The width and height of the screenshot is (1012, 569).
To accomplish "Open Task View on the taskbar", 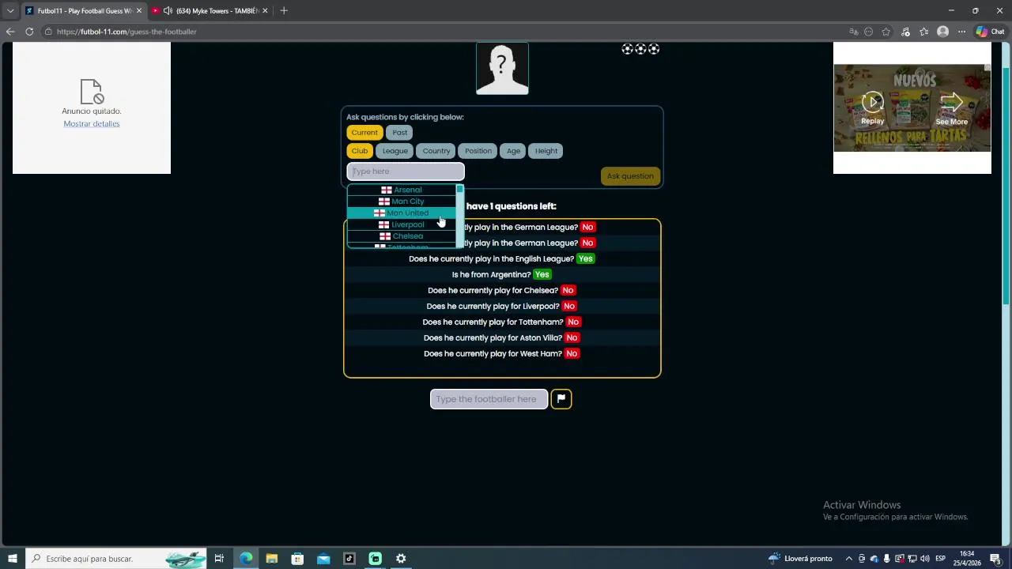I will (x=219, y=559).
